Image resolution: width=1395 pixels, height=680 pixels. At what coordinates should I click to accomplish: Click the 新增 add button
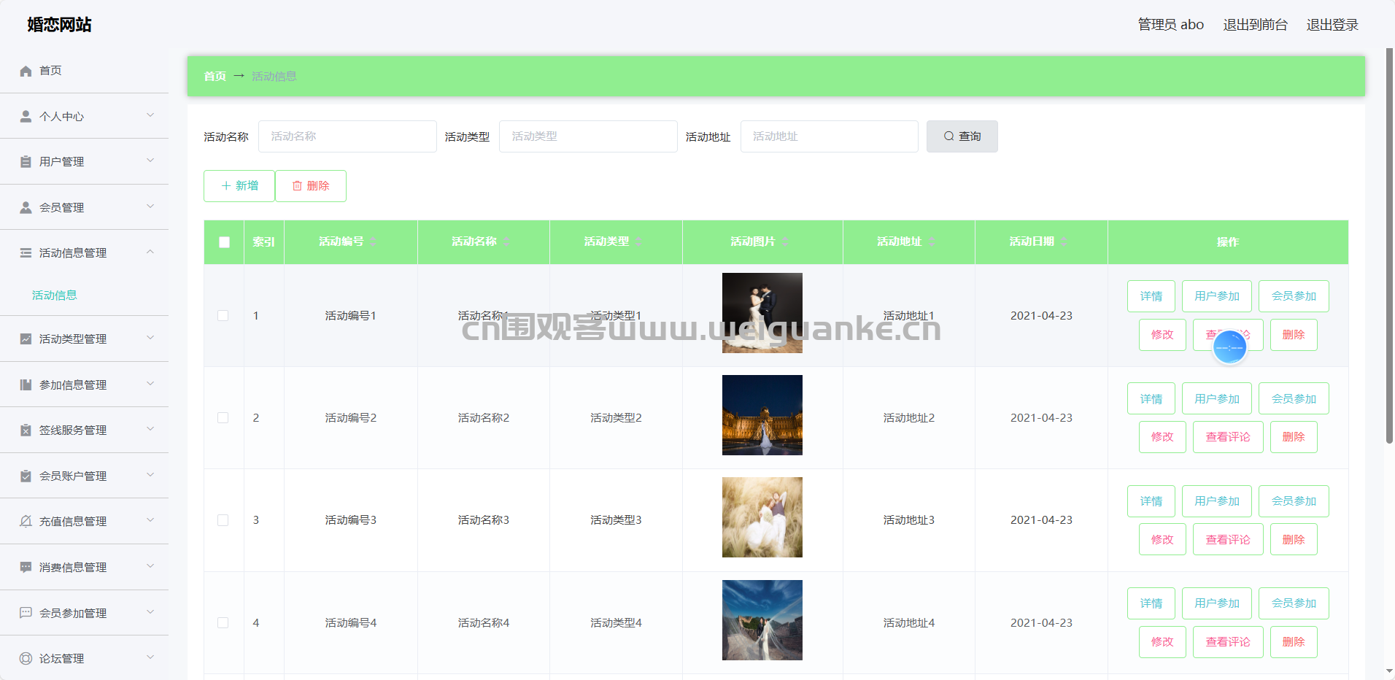click(x=239, y=186)
